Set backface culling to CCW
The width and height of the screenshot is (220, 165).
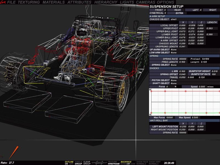133,164
